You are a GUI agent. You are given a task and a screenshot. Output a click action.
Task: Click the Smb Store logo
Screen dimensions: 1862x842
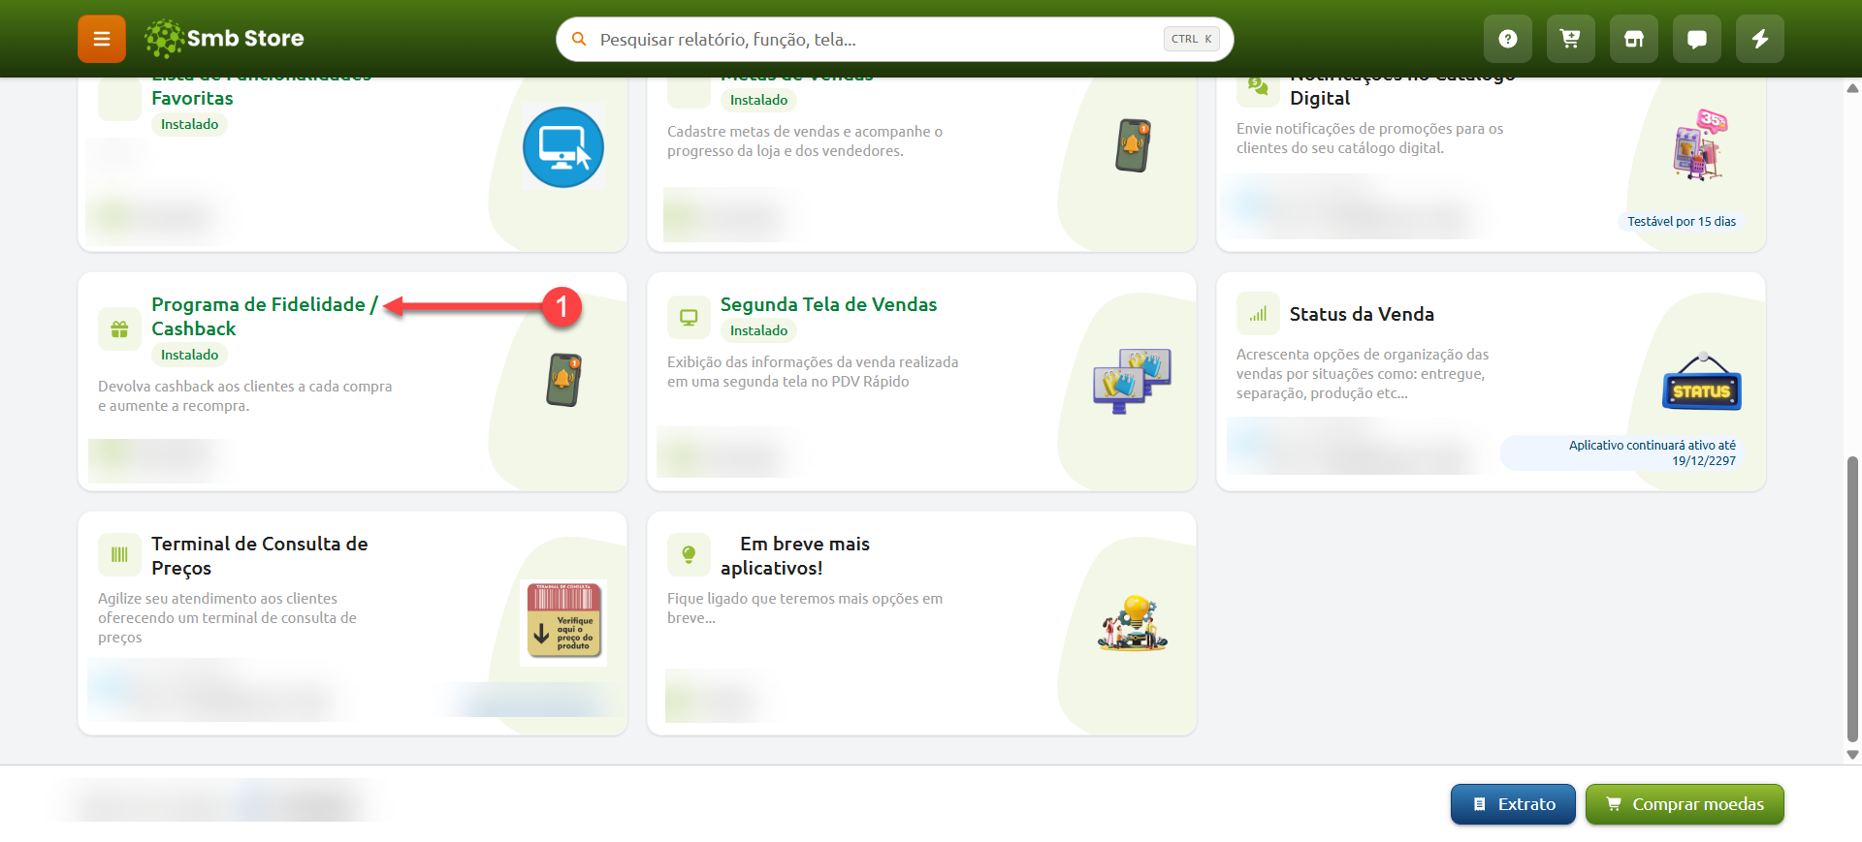coord(224,39)
